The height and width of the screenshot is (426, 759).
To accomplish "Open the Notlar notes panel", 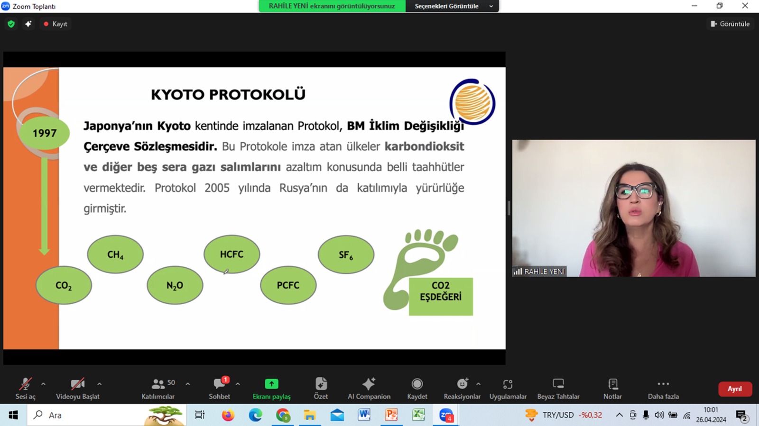I will pyautogui.click(x=612, y=388).
